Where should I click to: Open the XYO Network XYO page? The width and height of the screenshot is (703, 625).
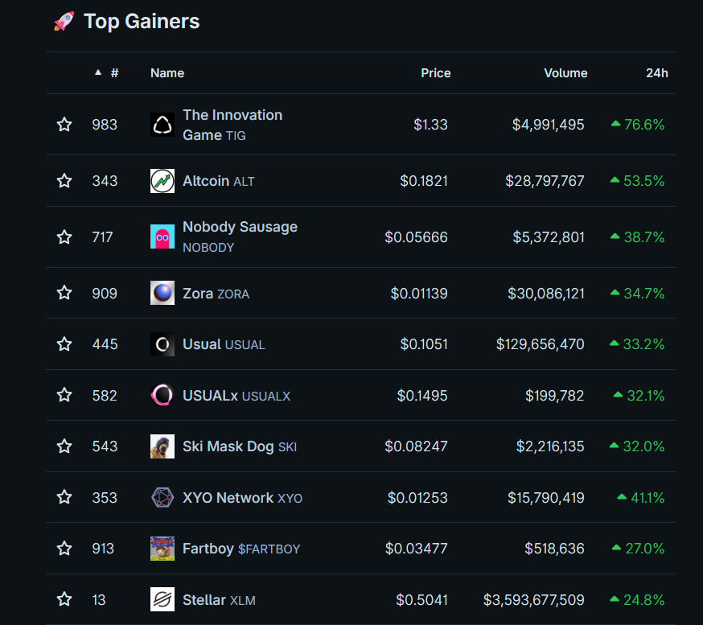coord(242,498)
